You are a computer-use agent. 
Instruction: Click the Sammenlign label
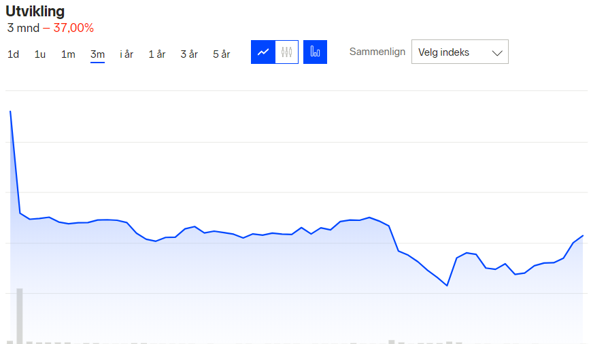(x=377, y=52)
